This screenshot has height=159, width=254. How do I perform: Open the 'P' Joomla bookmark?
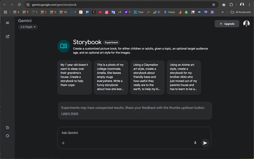coord(25,12)
